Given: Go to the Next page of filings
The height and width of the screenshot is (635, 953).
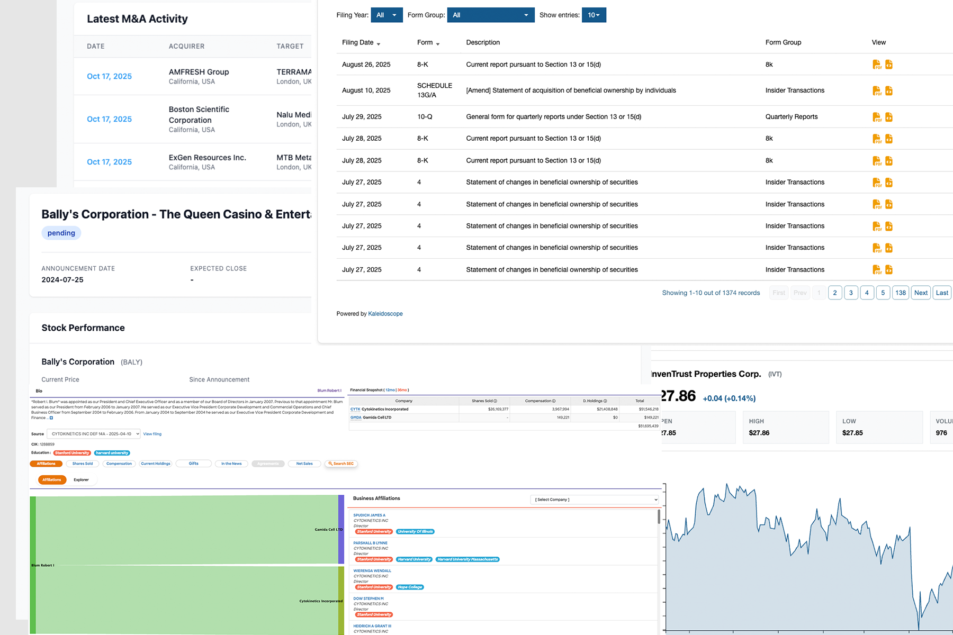Looking at the screenshot, I should [x=921, y=292].
